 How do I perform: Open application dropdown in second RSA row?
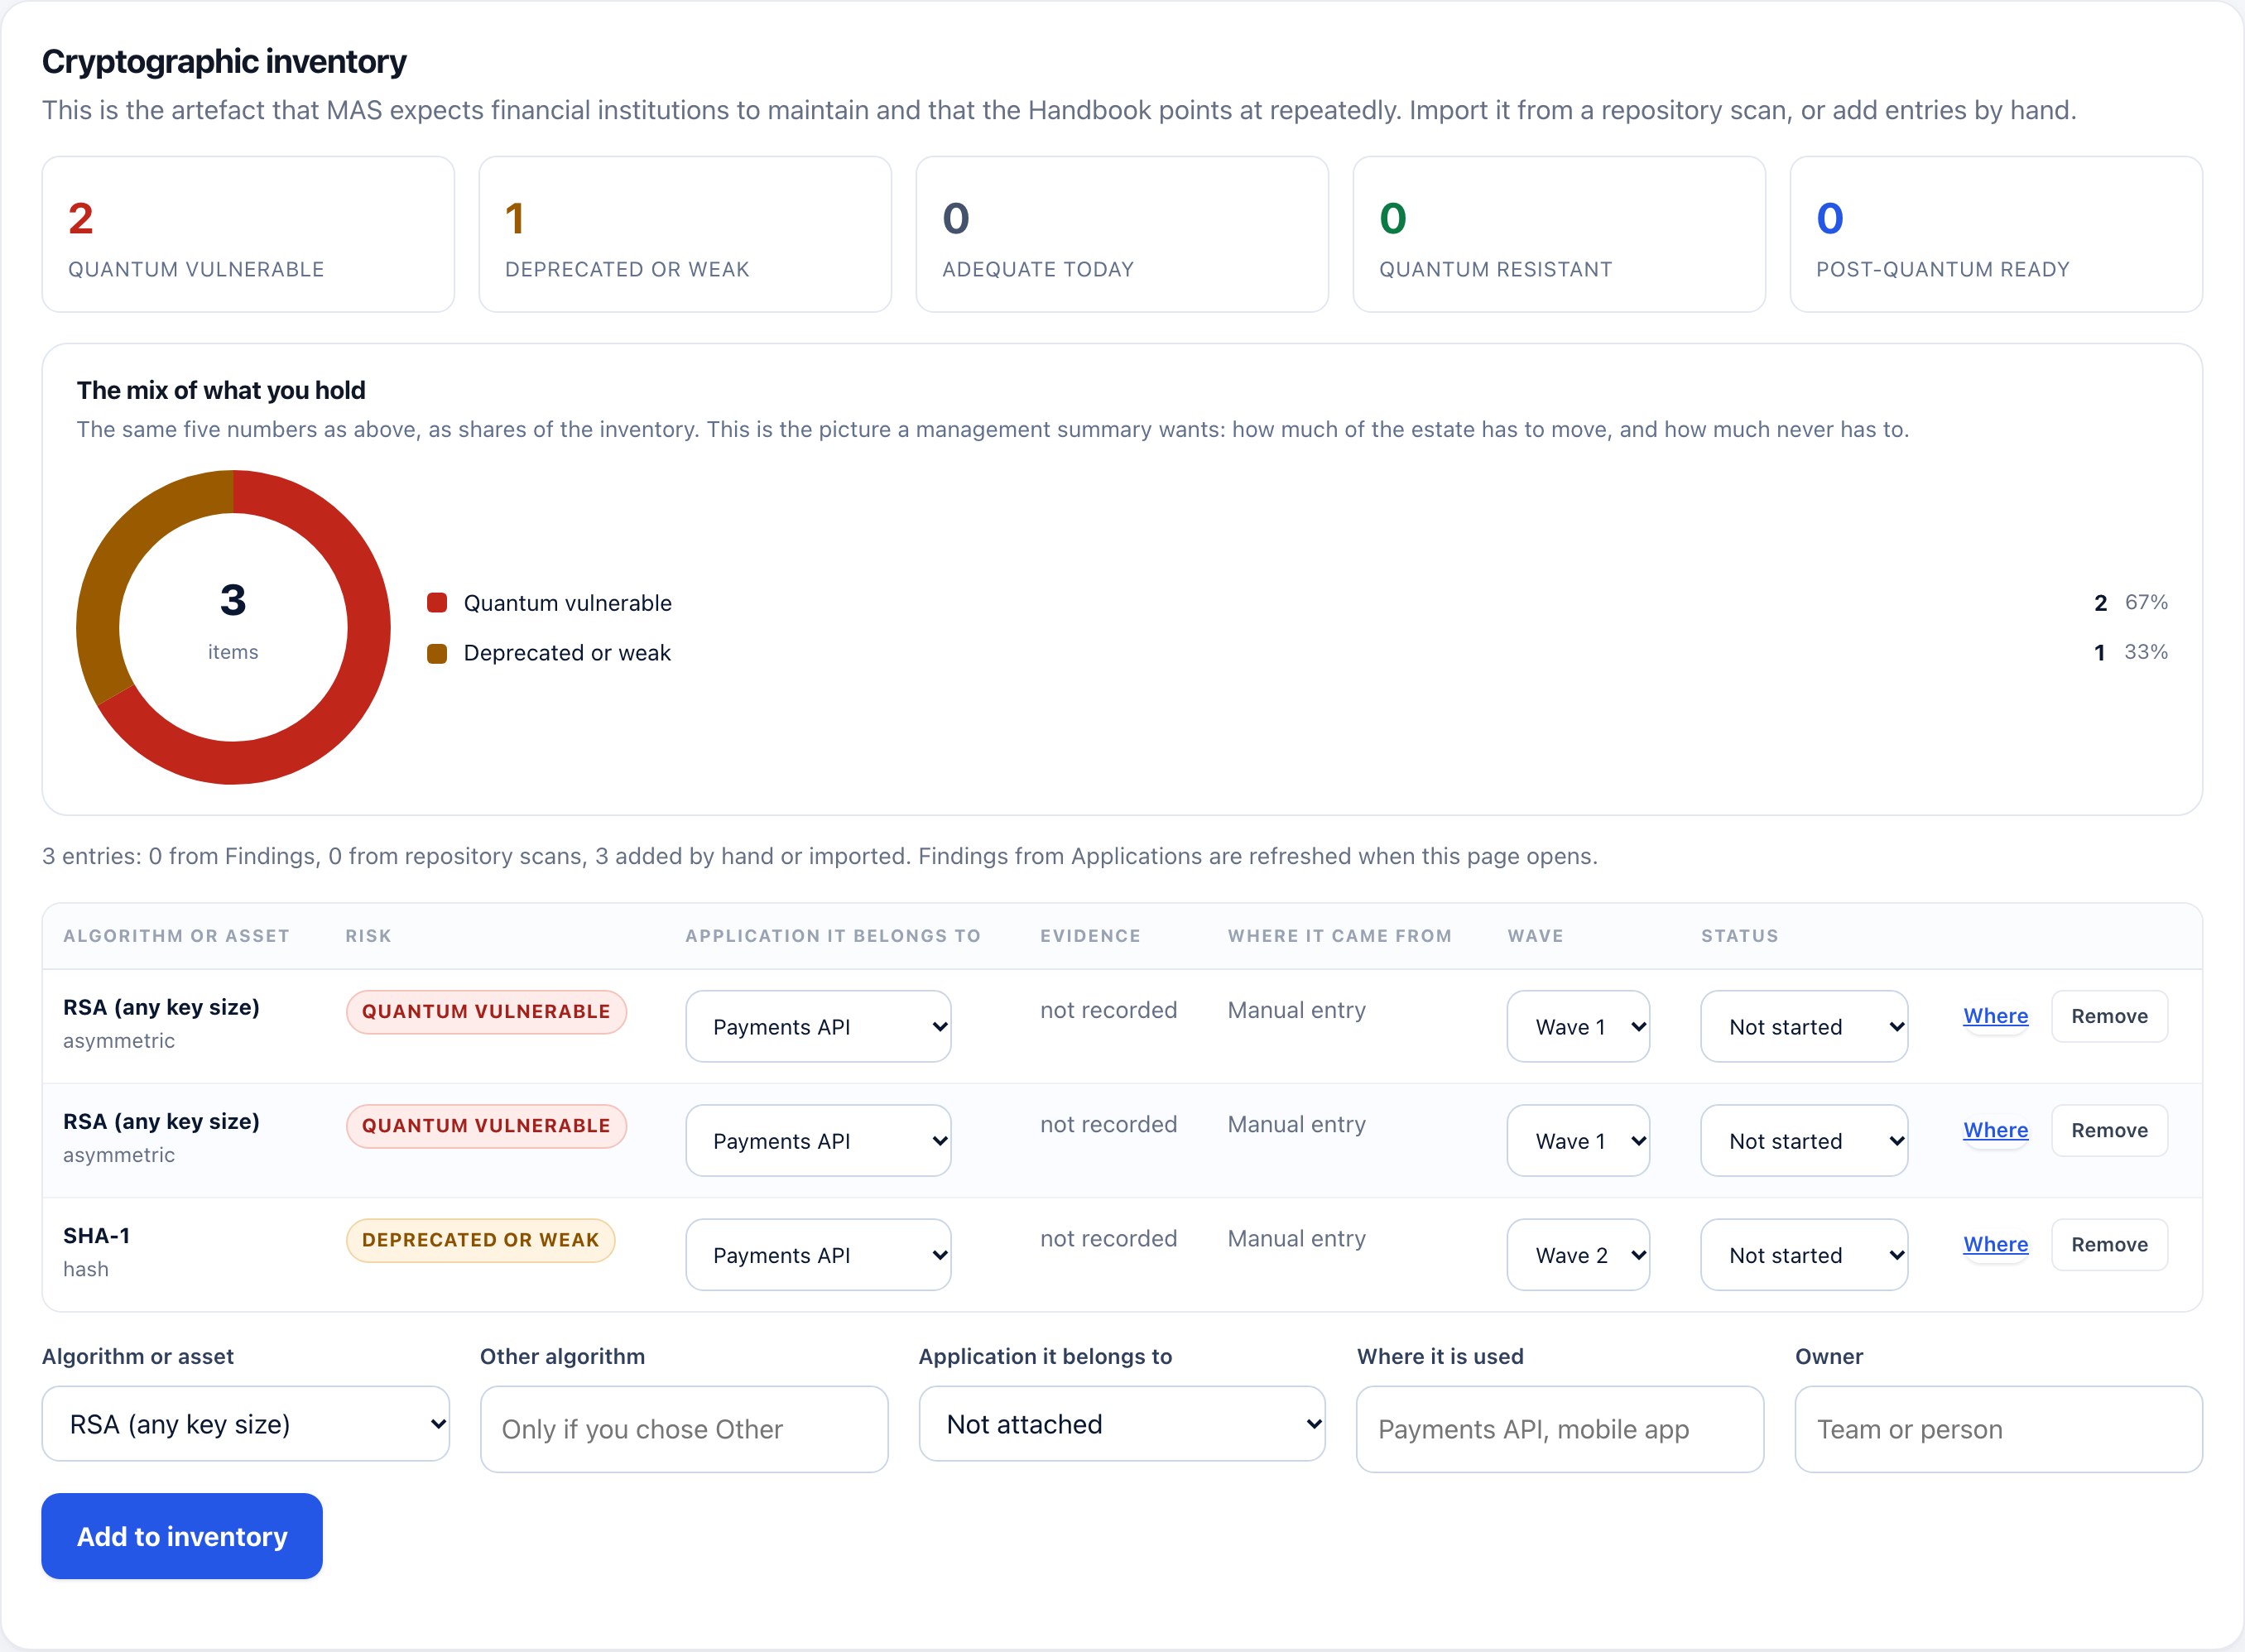tap(818, 1140)
